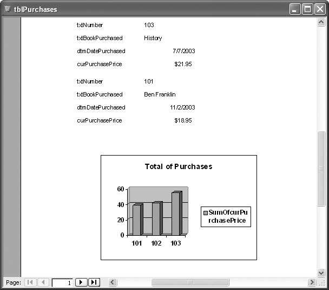Close the tblPurchases report window
329x290 pixels.
click(x=320, y=9)
